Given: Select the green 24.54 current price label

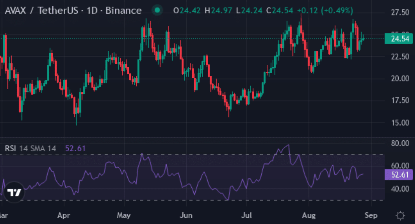Looking at the screenshot, I should [399, 39].
